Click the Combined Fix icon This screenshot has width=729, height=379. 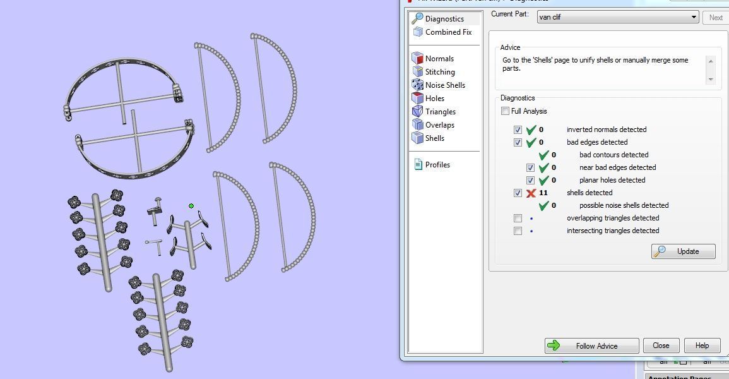point(417,32)
